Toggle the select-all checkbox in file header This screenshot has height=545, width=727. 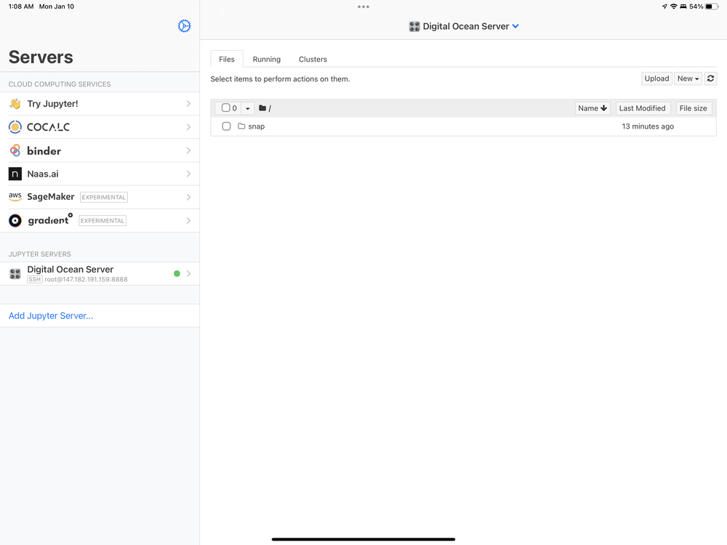point(226,108)
